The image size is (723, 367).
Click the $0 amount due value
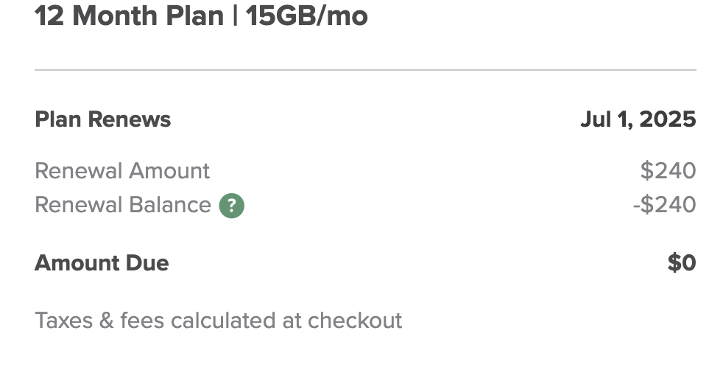682,262
